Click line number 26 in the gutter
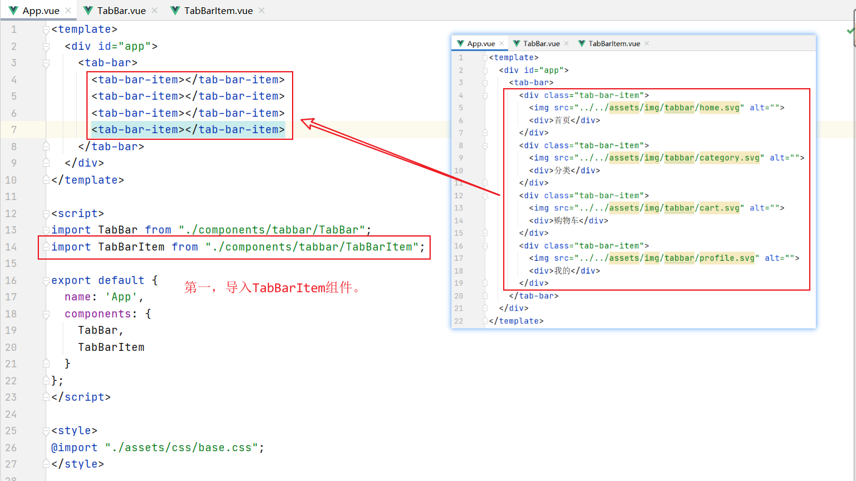The width and height of the screenshot is (856, 481). [x=11, y=448]
